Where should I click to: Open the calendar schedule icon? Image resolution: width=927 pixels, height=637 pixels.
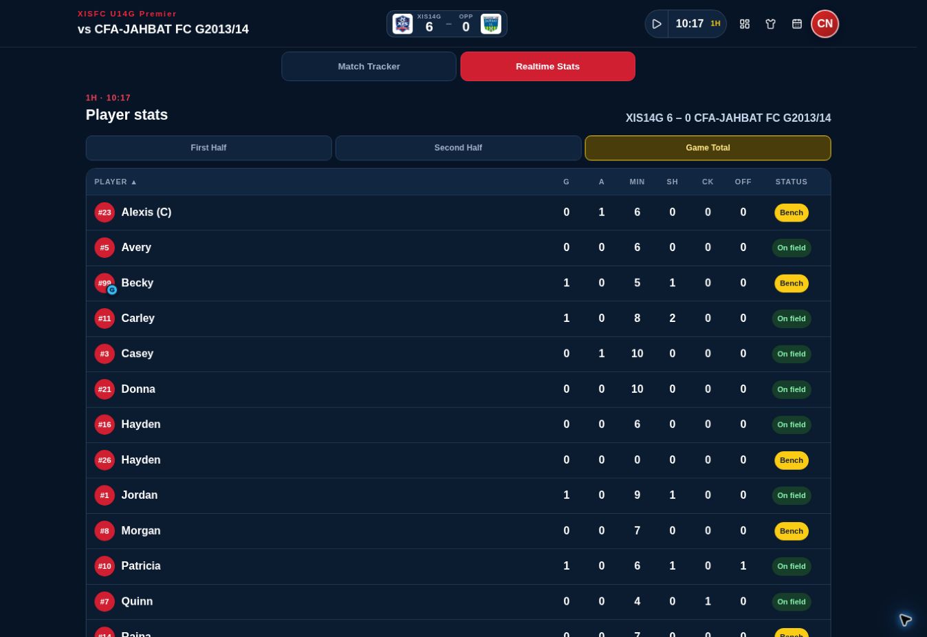pyautogui.click(x=797, y=24)
